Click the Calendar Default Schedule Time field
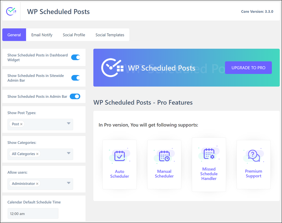This screenshot has height=223, width=282. [33, 214]
